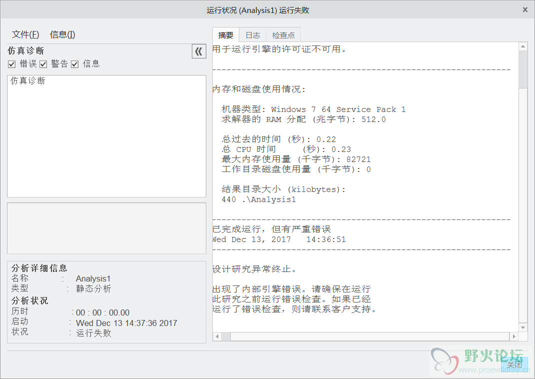
Task: Switch to the 检查点 tab
Action: pos(283,35)
